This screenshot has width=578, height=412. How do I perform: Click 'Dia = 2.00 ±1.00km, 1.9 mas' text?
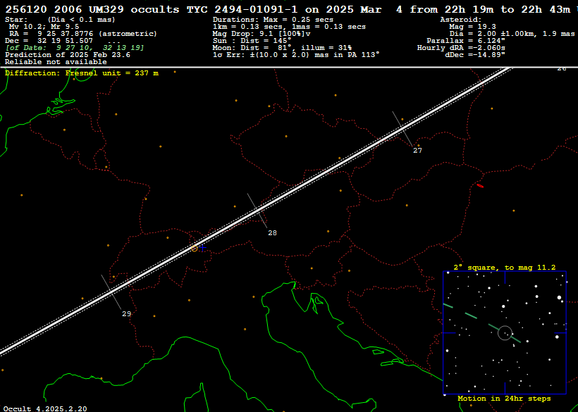512,34
